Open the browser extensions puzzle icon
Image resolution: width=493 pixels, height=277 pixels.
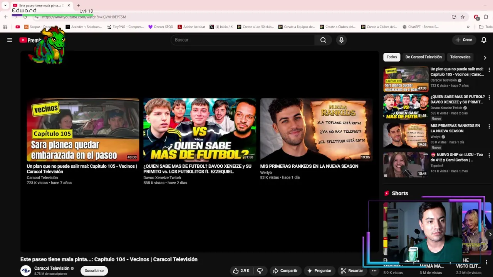[x=486, y=17]
